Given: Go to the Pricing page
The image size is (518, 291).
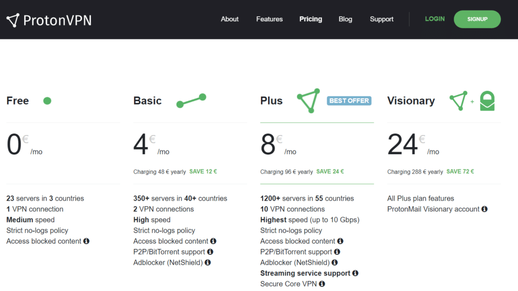Looking at the screenshot, I should coord(311,19).
